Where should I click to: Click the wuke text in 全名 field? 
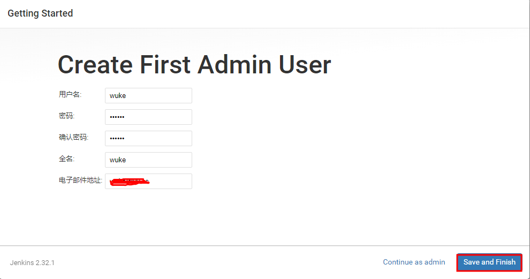118,160
